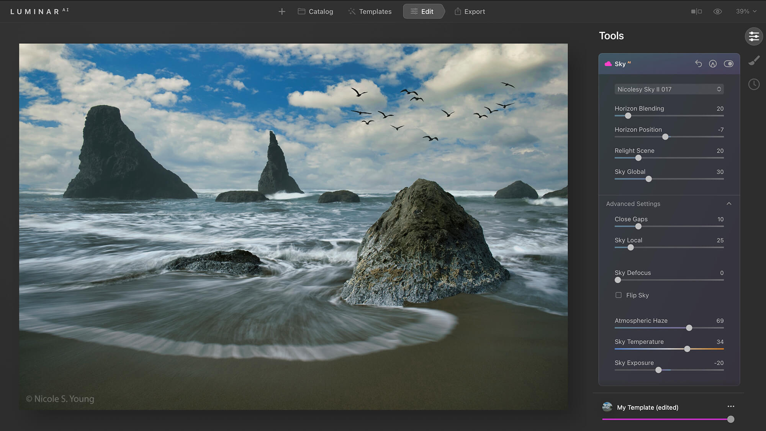Click the Export button
This screenshot has width=766, height=431.
pyautogui.click(x=470, y=11)
